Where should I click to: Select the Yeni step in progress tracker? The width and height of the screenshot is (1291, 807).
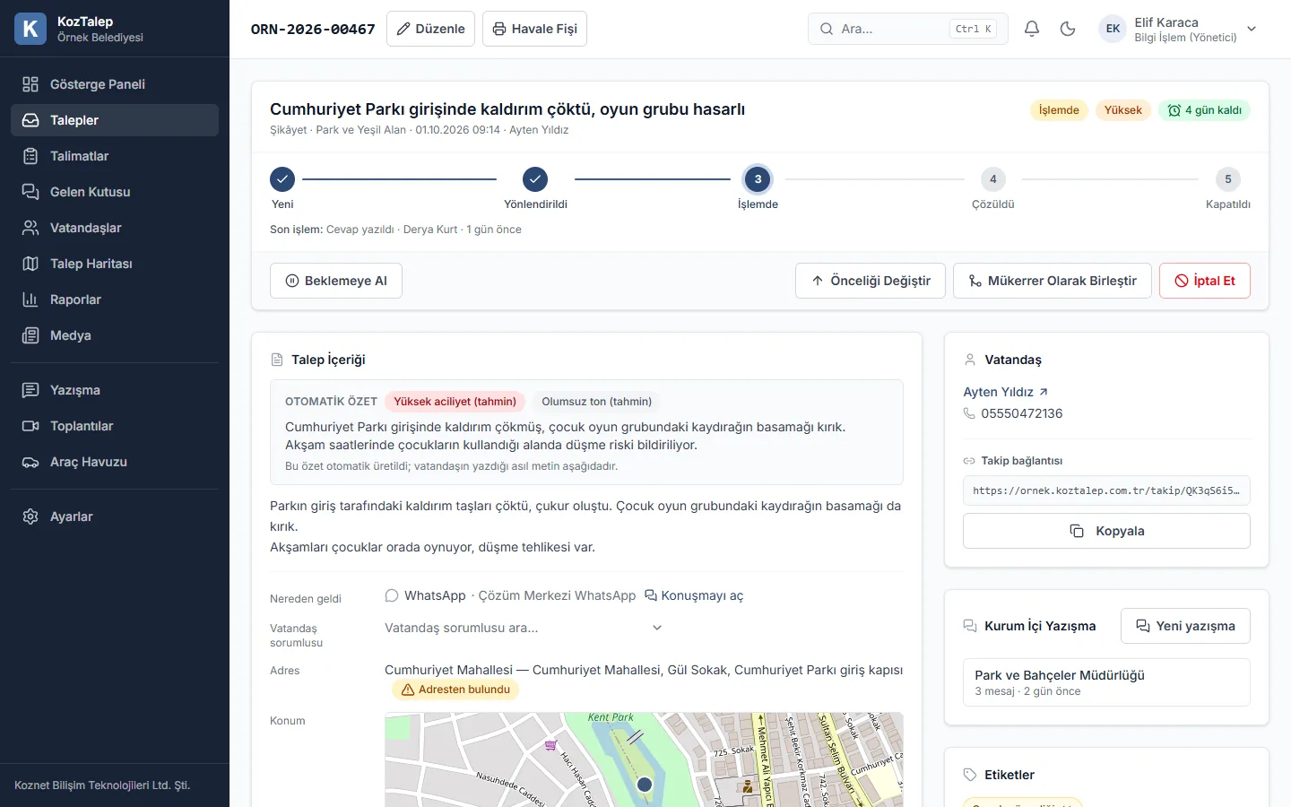pyautogui.click(x=282, y=179)
